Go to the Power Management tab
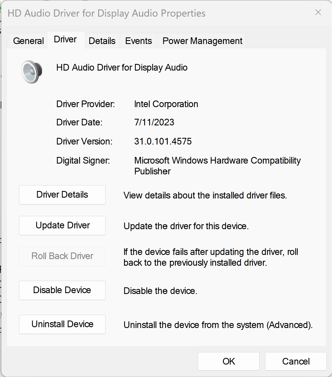Viewport: 332px width, 377px height. [x=202, y=41]
